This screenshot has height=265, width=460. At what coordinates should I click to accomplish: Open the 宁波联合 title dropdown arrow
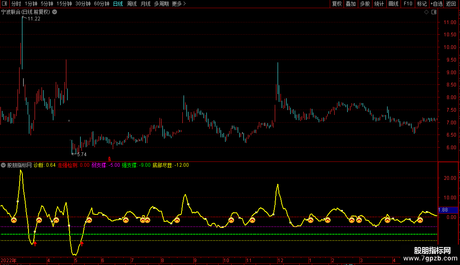tap(55, 12)
